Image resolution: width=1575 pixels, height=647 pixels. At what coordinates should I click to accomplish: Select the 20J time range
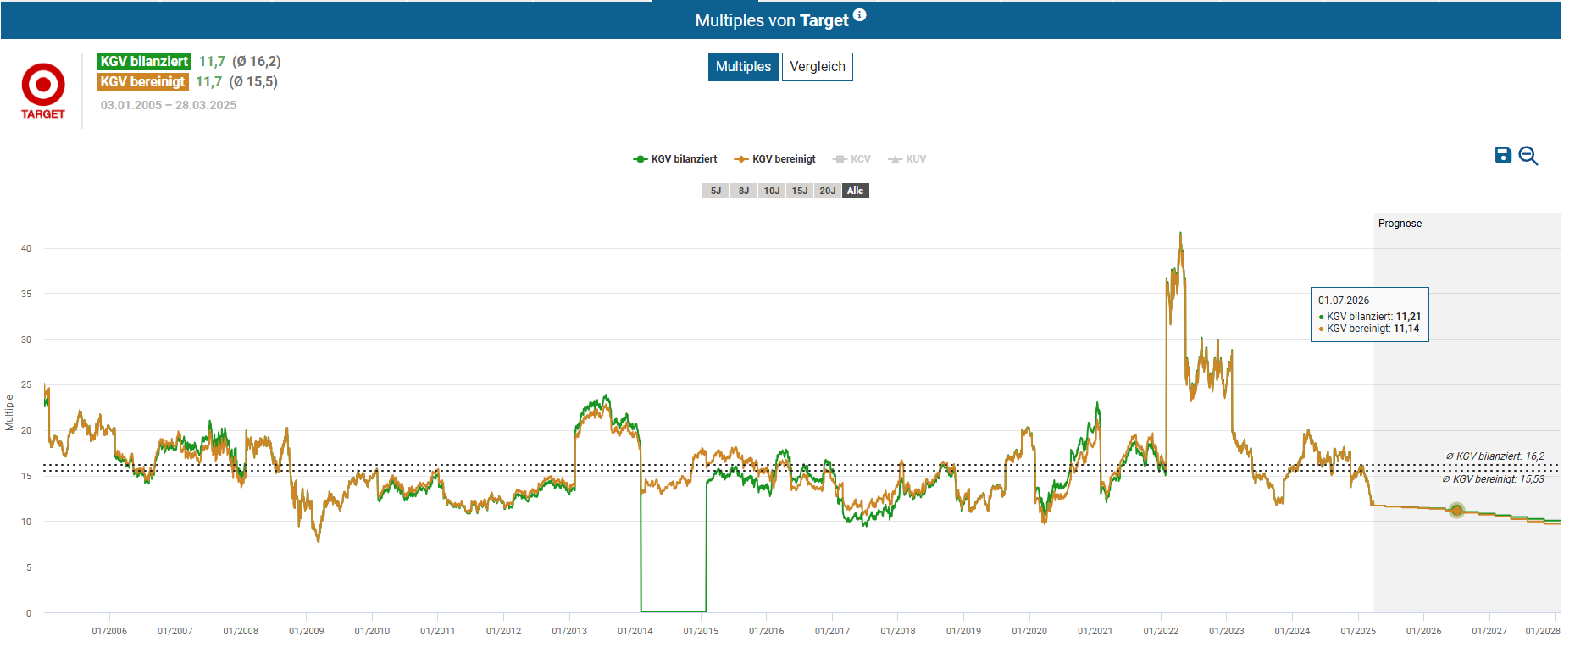[827, 191]
